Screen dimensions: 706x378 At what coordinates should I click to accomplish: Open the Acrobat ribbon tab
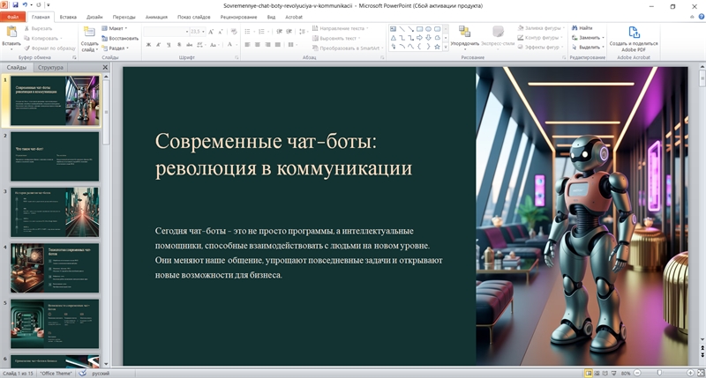point(294,17)
